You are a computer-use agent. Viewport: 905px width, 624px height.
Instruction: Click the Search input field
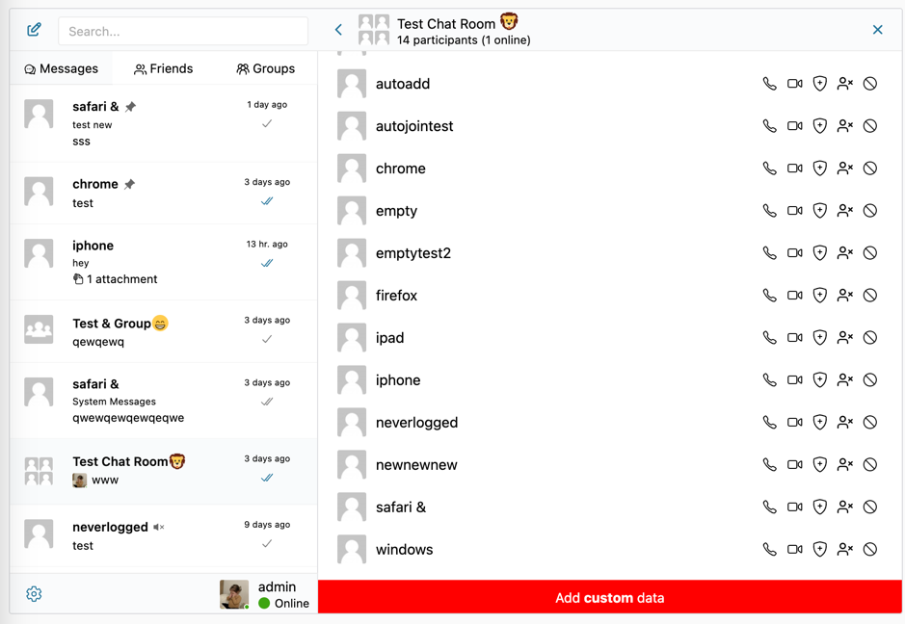pyautogui.click(x=181, y=31)
